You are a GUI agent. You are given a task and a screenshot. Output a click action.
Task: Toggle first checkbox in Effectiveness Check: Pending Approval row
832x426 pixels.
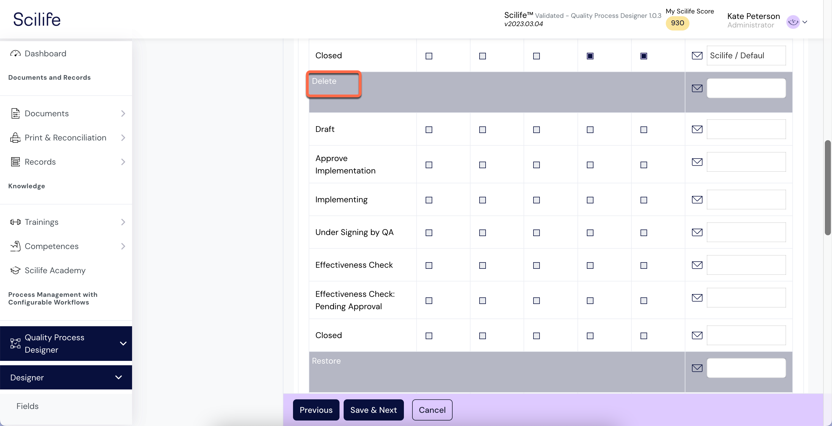pos(429,300)
